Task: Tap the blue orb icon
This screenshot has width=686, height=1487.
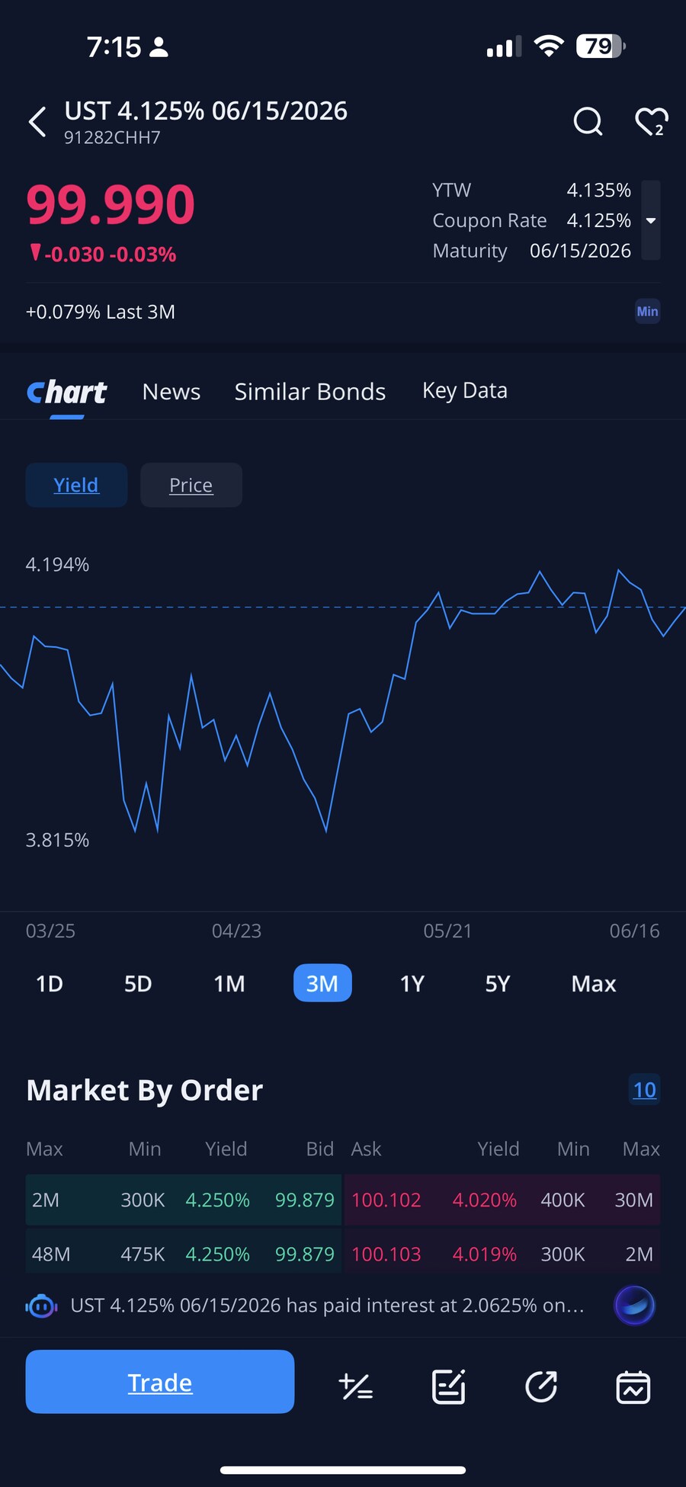Action: [x=634, y=1306]
